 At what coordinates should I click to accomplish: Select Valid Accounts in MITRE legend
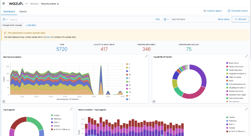(234, 77)
